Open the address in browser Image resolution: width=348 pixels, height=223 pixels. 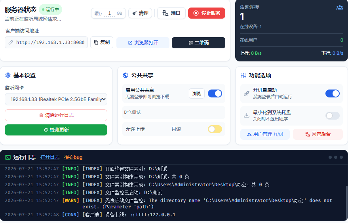[143, 43]
